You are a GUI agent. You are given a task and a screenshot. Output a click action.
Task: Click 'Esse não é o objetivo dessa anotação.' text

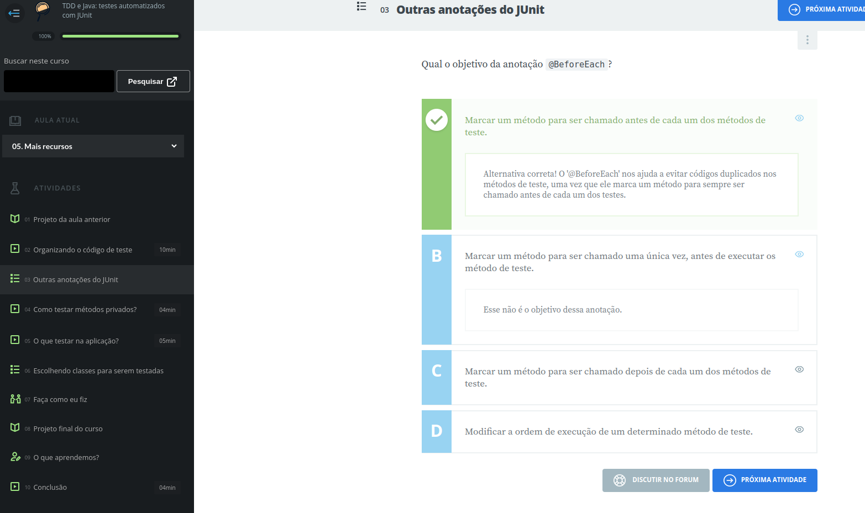(553, 310)
